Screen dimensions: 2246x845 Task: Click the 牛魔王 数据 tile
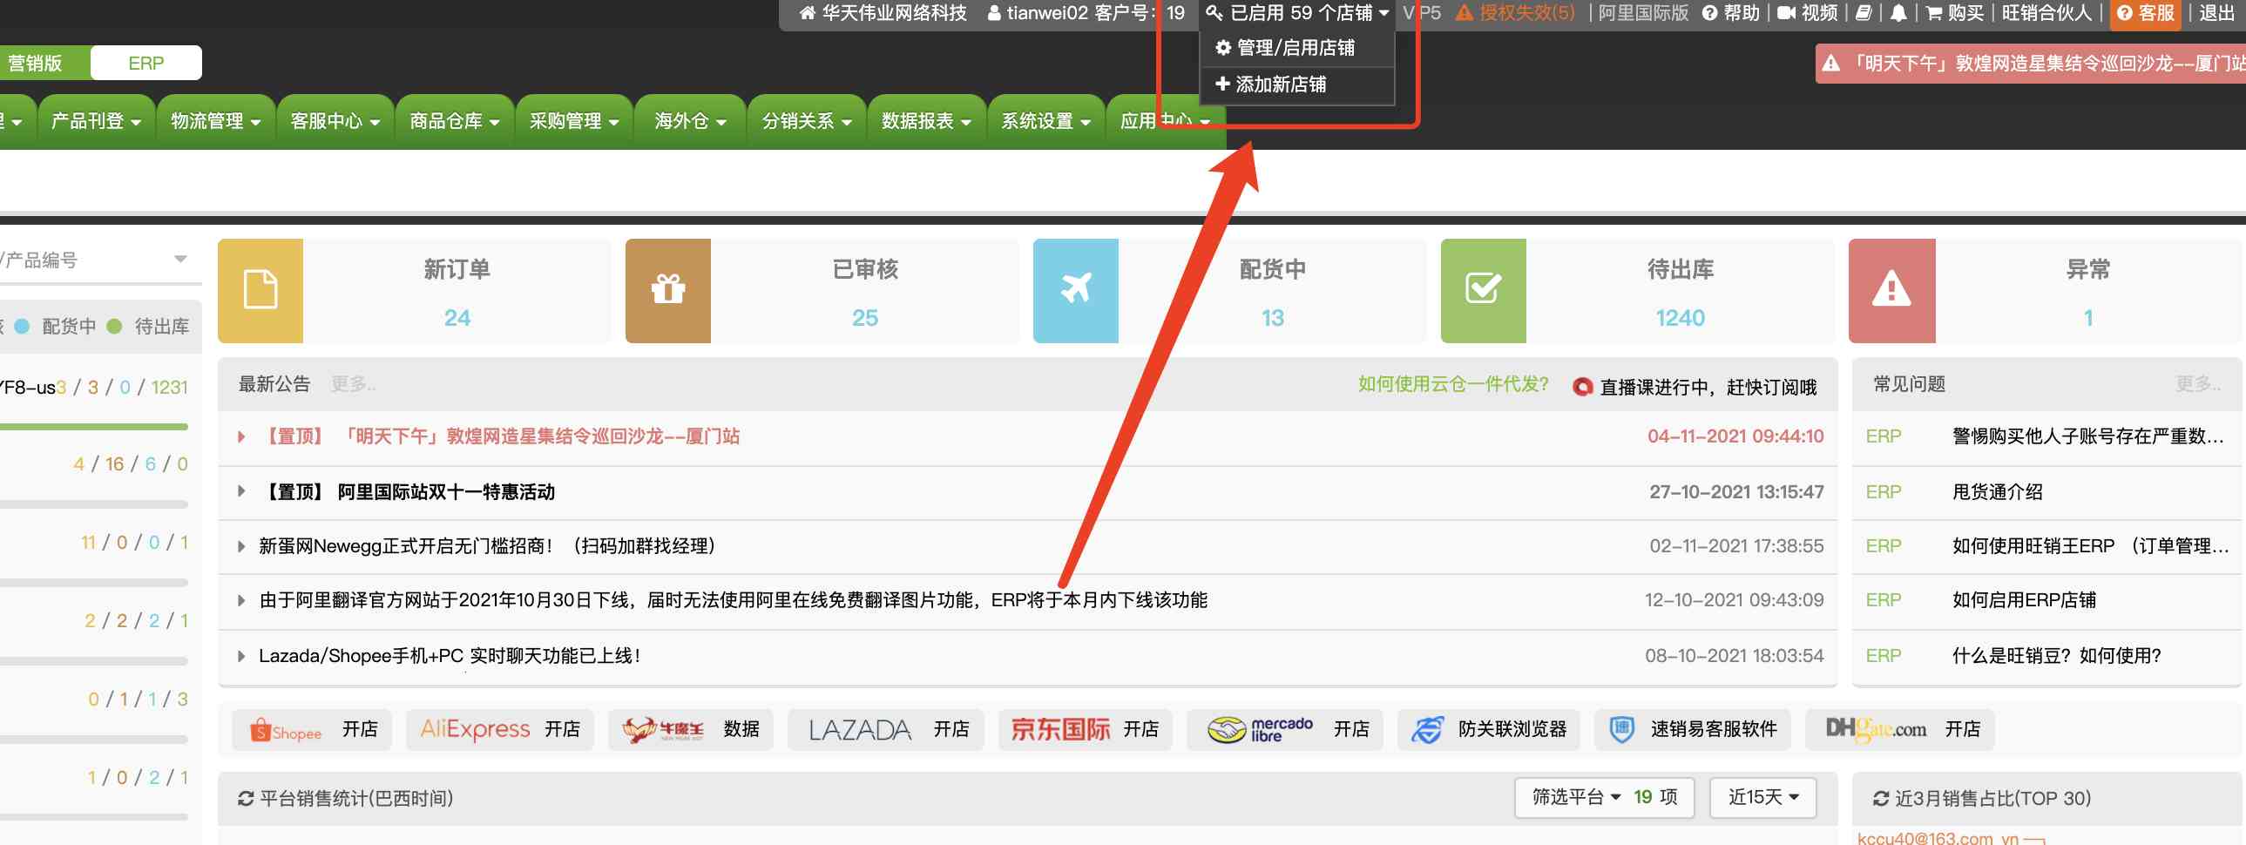(691, 729)
